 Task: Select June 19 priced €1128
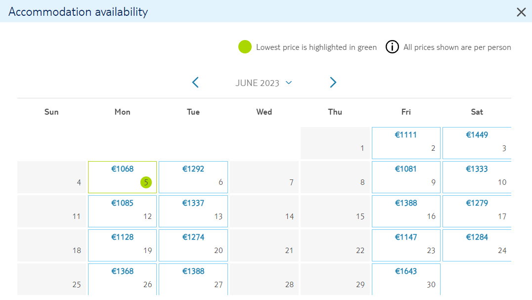(x=122, y=246)
